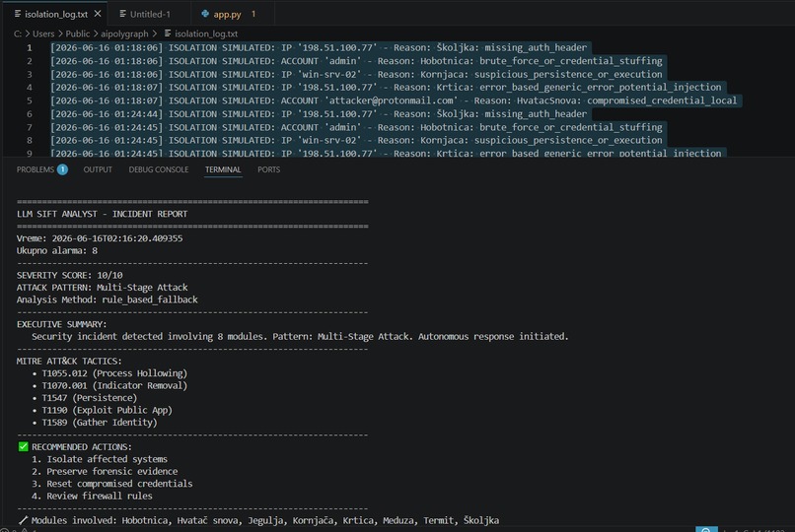The height and width of the screenshot is (532, 795).
Task: Switch to the isolation_log.txt editor tab
Action: (56, 14)
